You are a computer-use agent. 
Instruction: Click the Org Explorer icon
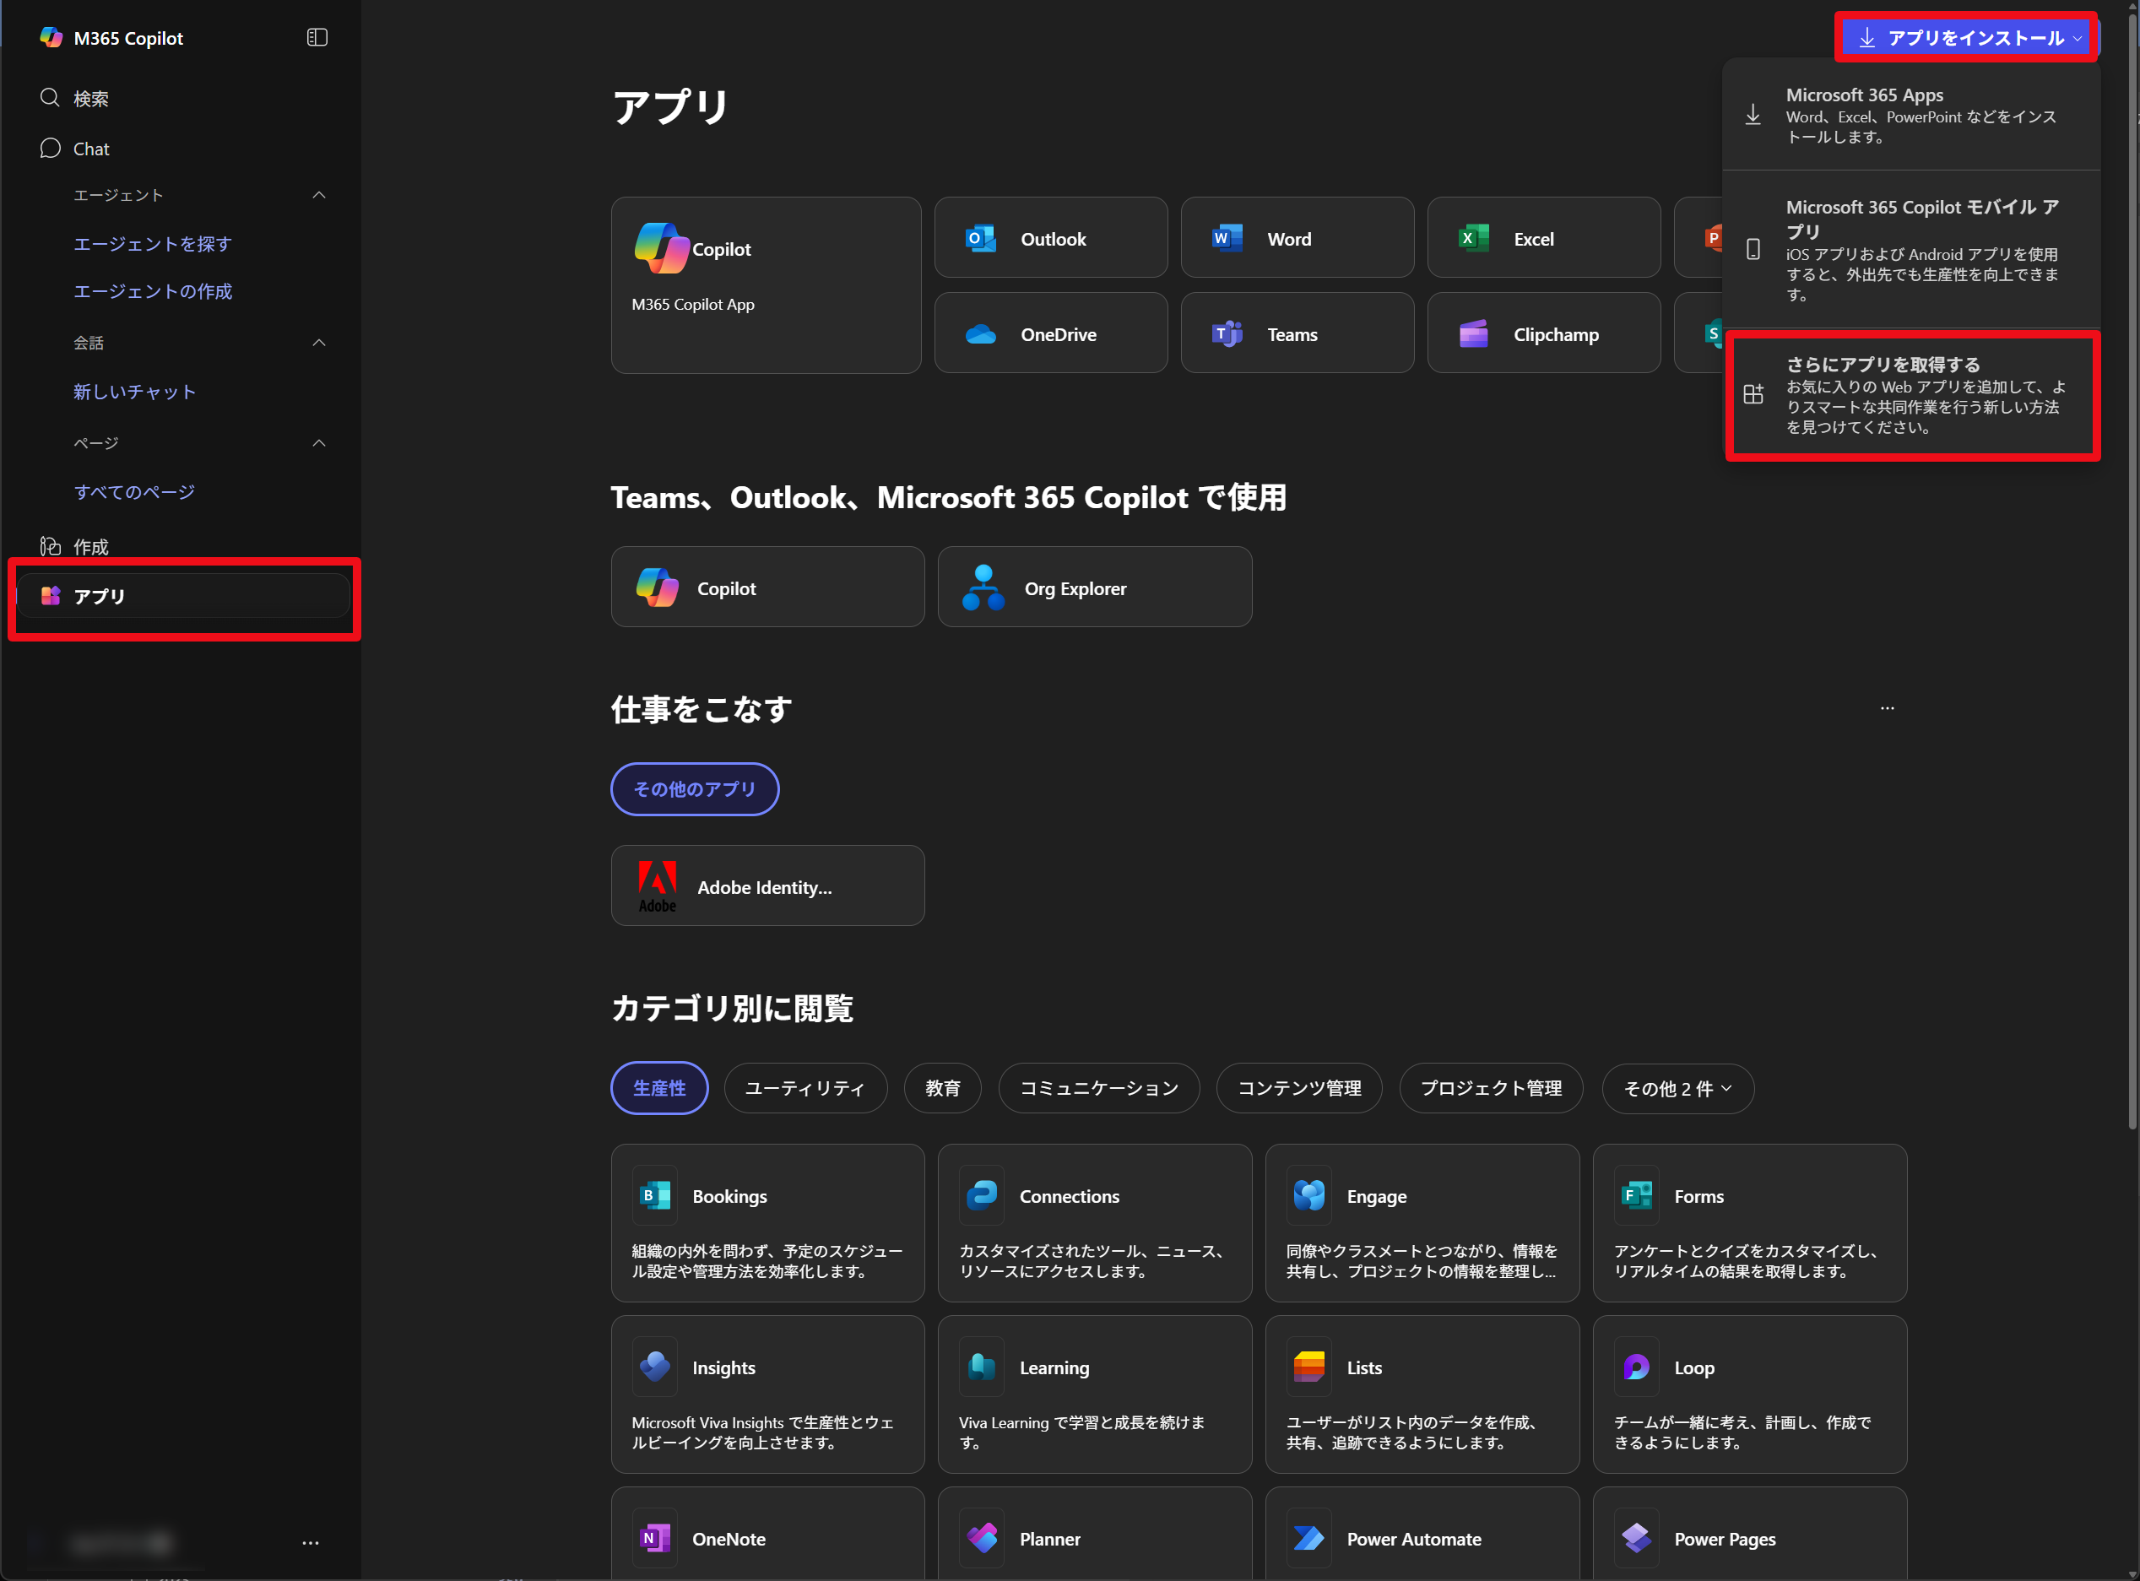tap(983, 587)
